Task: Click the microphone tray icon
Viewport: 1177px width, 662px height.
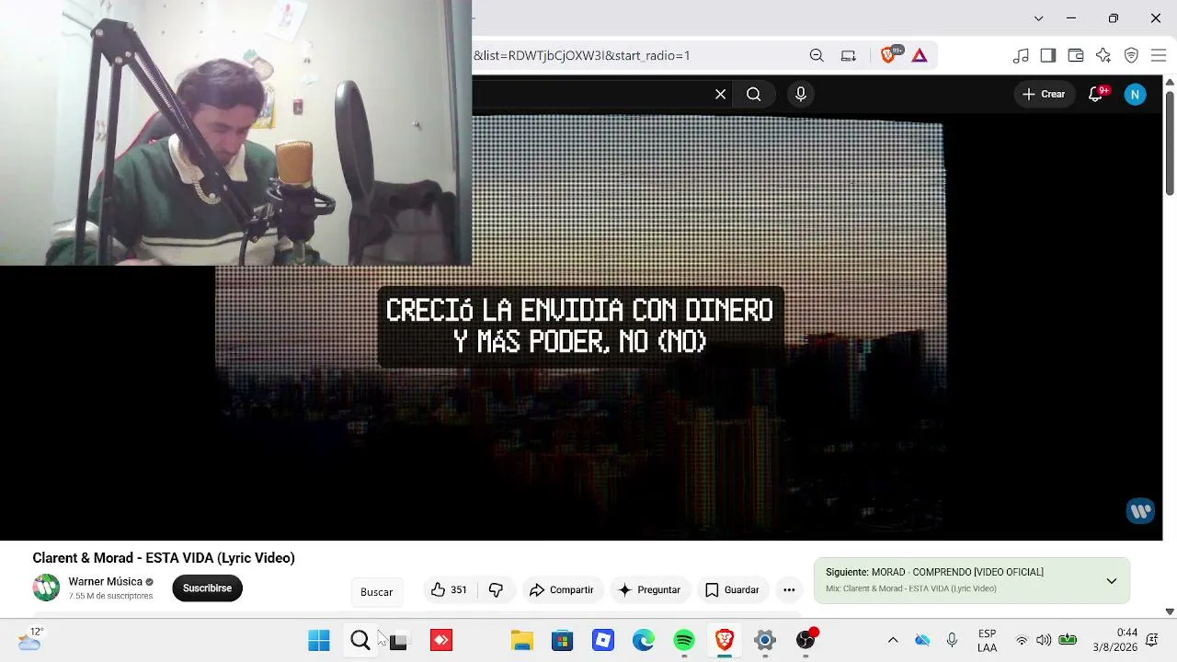Action: pos(952,640)
